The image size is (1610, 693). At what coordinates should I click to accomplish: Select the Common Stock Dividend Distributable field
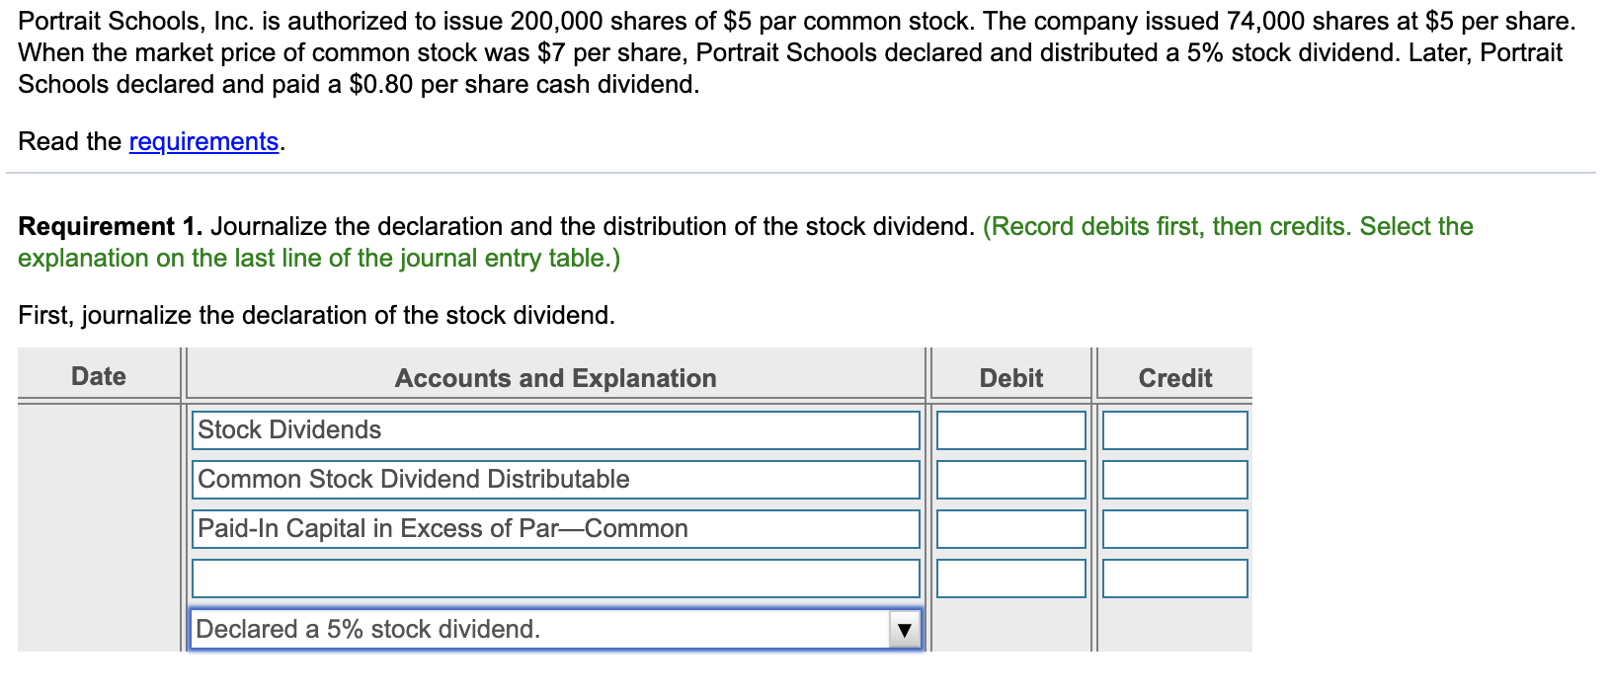click(x=556, y=480)
